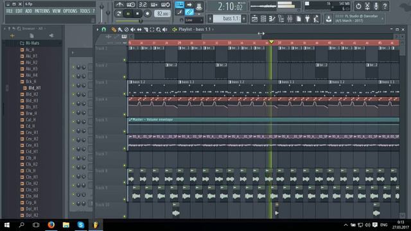411x231 pixels.
Task: Open the OPTIONS menu
Action: (x=70, y=11)
